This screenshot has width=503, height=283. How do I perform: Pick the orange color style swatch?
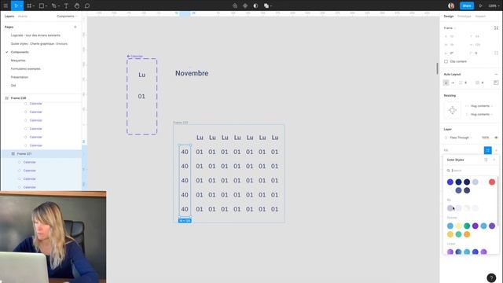(467, 234)
